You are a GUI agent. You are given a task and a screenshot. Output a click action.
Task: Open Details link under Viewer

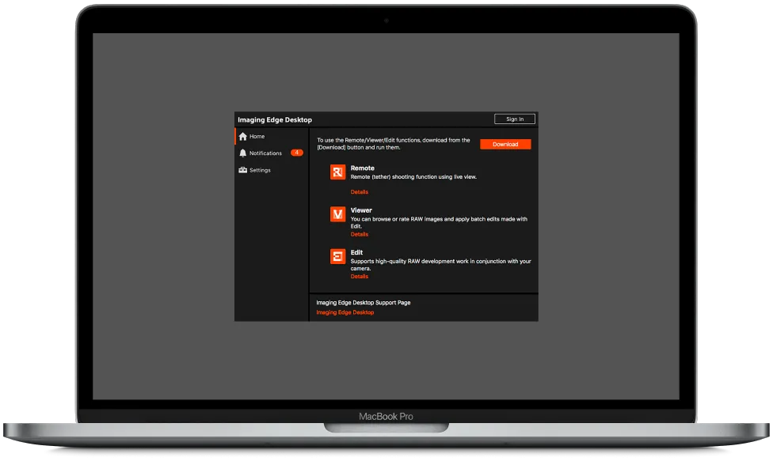pos(360,234)
